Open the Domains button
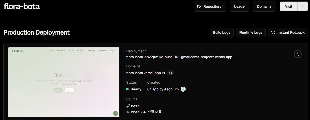Image resolution: width=310 pixels, height=120 pixels. pos(264,6)
